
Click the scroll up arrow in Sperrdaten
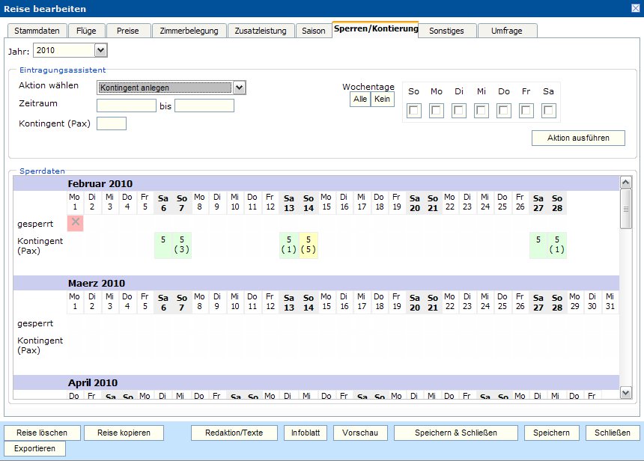click(x=626, y=183)
